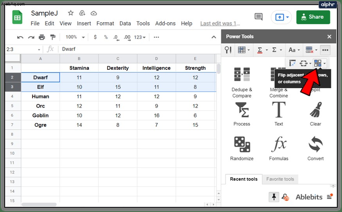Image resolution: width=342 pixels, height=212 pixels.
Task: Click the present to meeting icon
Action: point(279,17)
